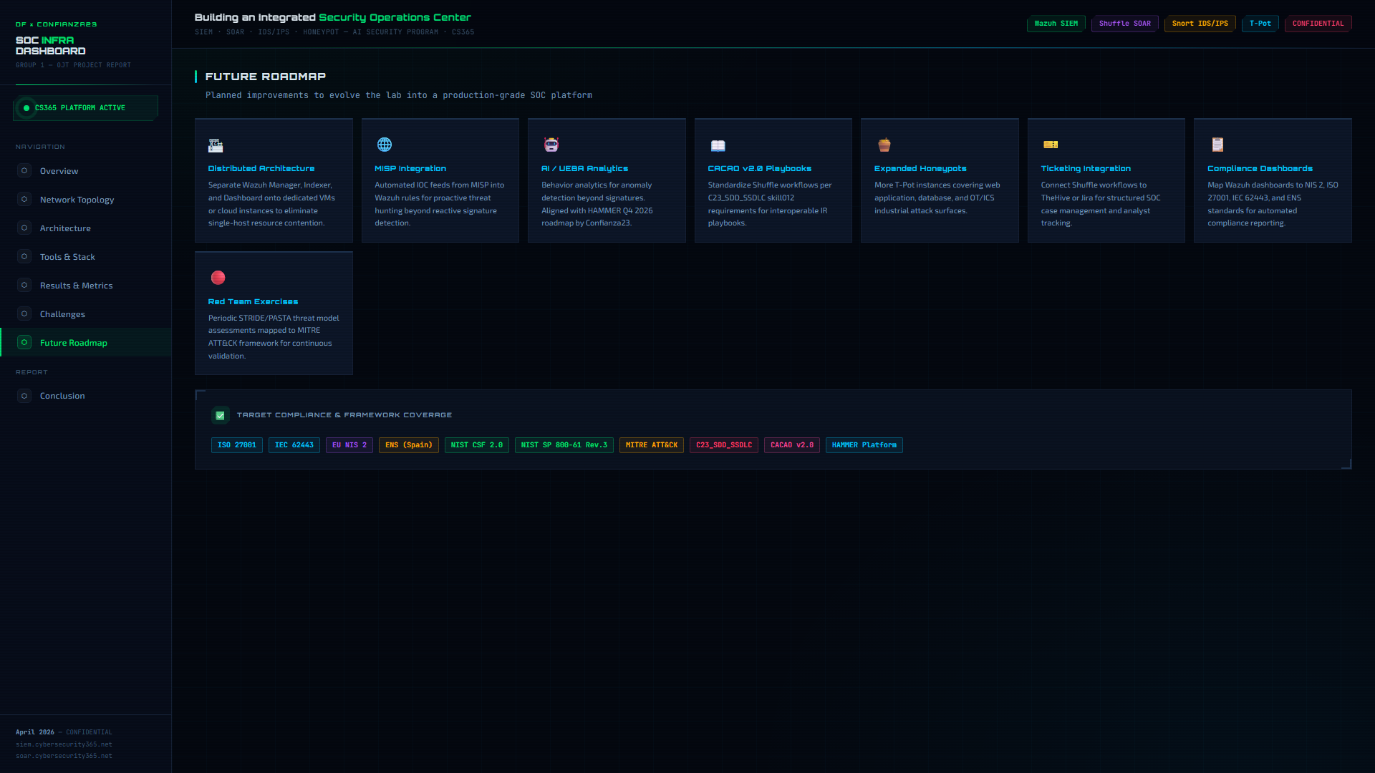Select the robot icon on AI / UEBA Analytics card

551,145
